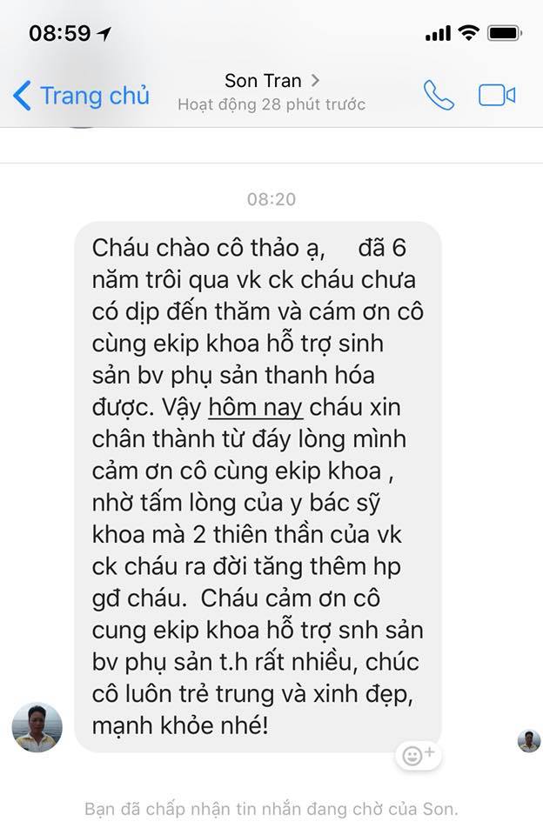543x835 pixels.
Task: Tap the small read-receipt avatar
Action: [x=528, y=741]
